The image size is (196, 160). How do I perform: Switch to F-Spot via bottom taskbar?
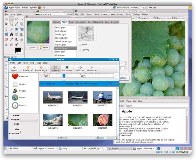(119, 148)
